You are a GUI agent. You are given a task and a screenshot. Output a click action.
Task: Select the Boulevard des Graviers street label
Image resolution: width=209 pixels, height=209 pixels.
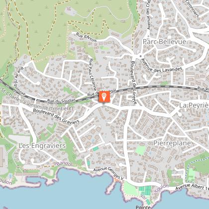coord(56,116)
